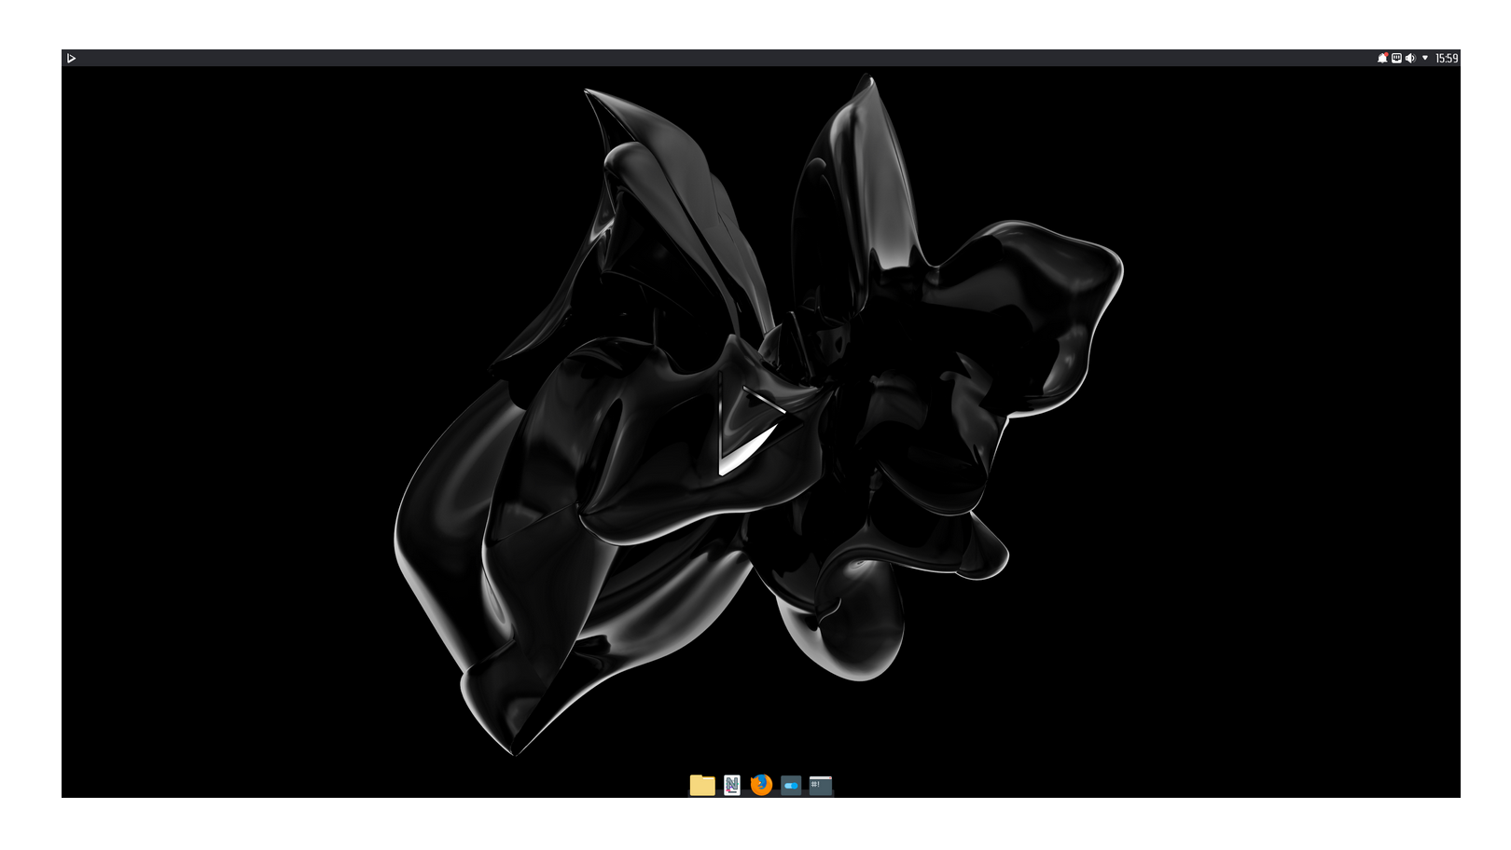Open the calendar by clicking the clock
Image resolution: width=1511 pixels, height=850 pixels.
(1448, 58)
